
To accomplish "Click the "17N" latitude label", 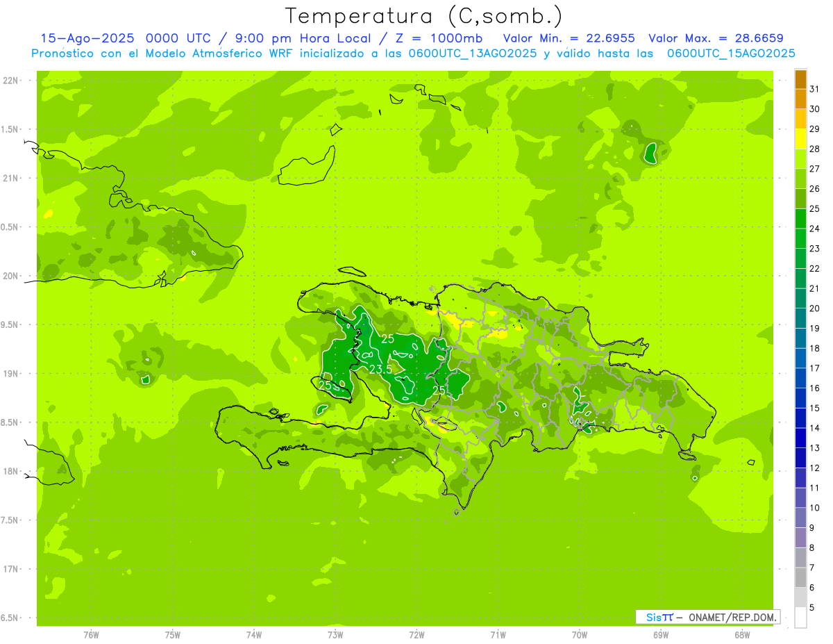I will point(11,570).
